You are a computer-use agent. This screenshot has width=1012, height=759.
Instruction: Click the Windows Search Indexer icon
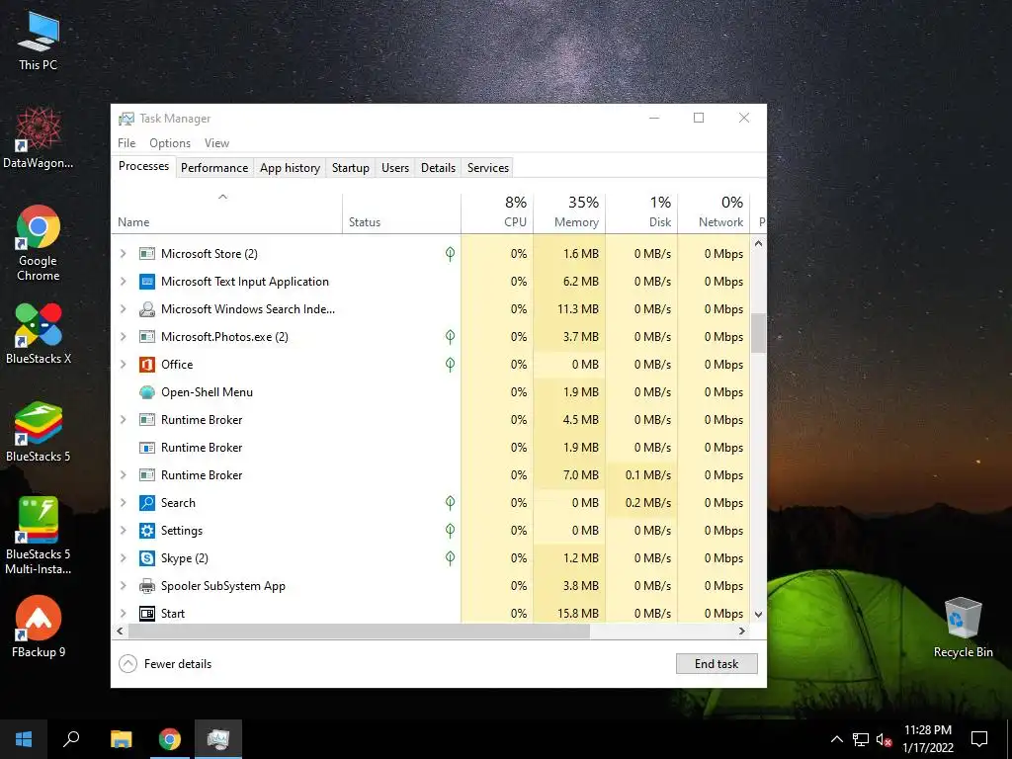(x=147, y=309)
